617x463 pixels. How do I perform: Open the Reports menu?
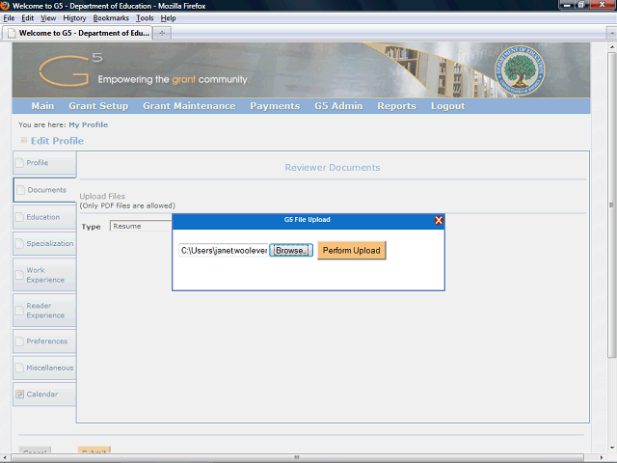(x=396, y=106)
